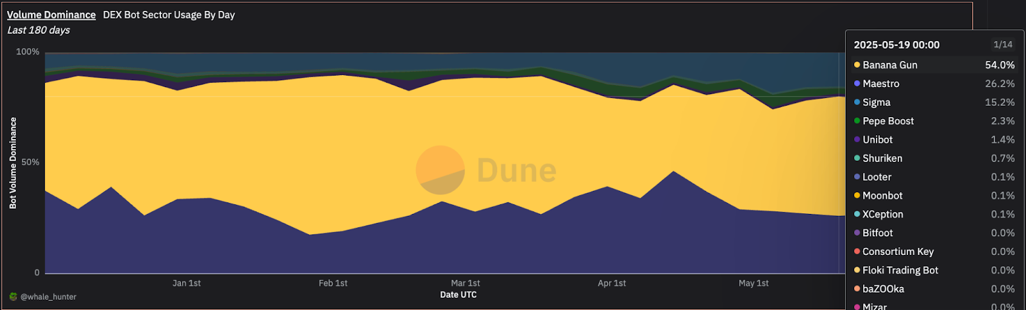Click the 54.0% value for Banana Gun
1026x310 pixels.
coord(1000,65)
